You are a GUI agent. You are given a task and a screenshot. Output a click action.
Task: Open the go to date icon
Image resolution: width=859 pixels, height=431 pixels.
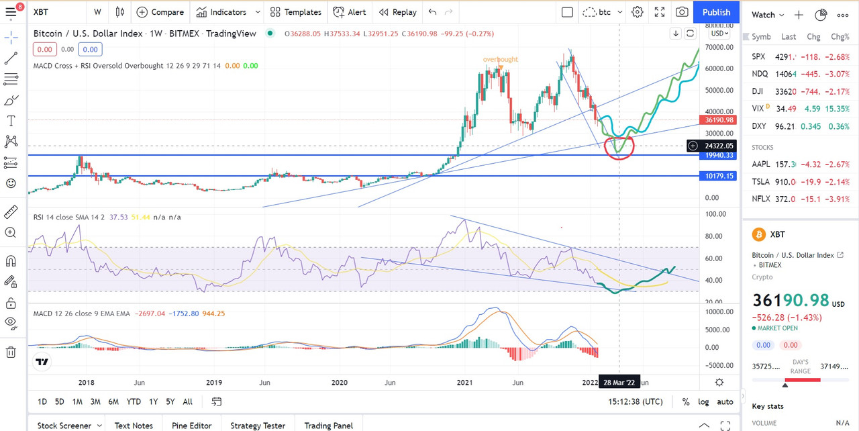(217, 401)
